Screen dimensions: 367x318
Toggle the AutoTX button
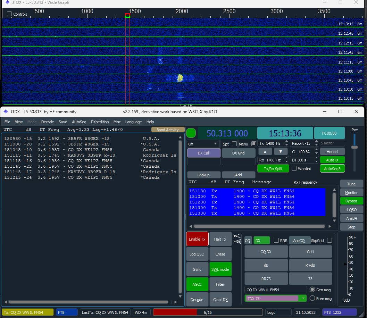pos(332,160)
